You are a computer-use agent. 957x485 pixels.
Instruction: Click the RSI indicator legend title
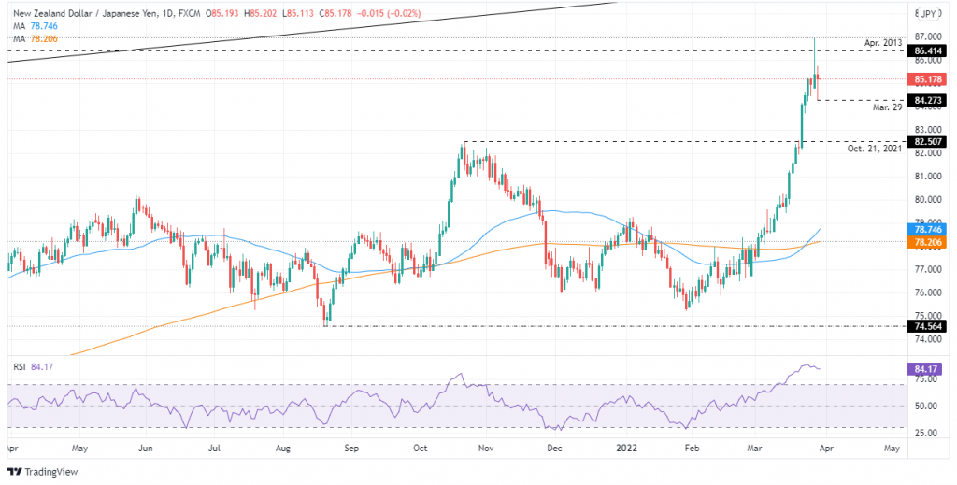(x=27, y=367)
